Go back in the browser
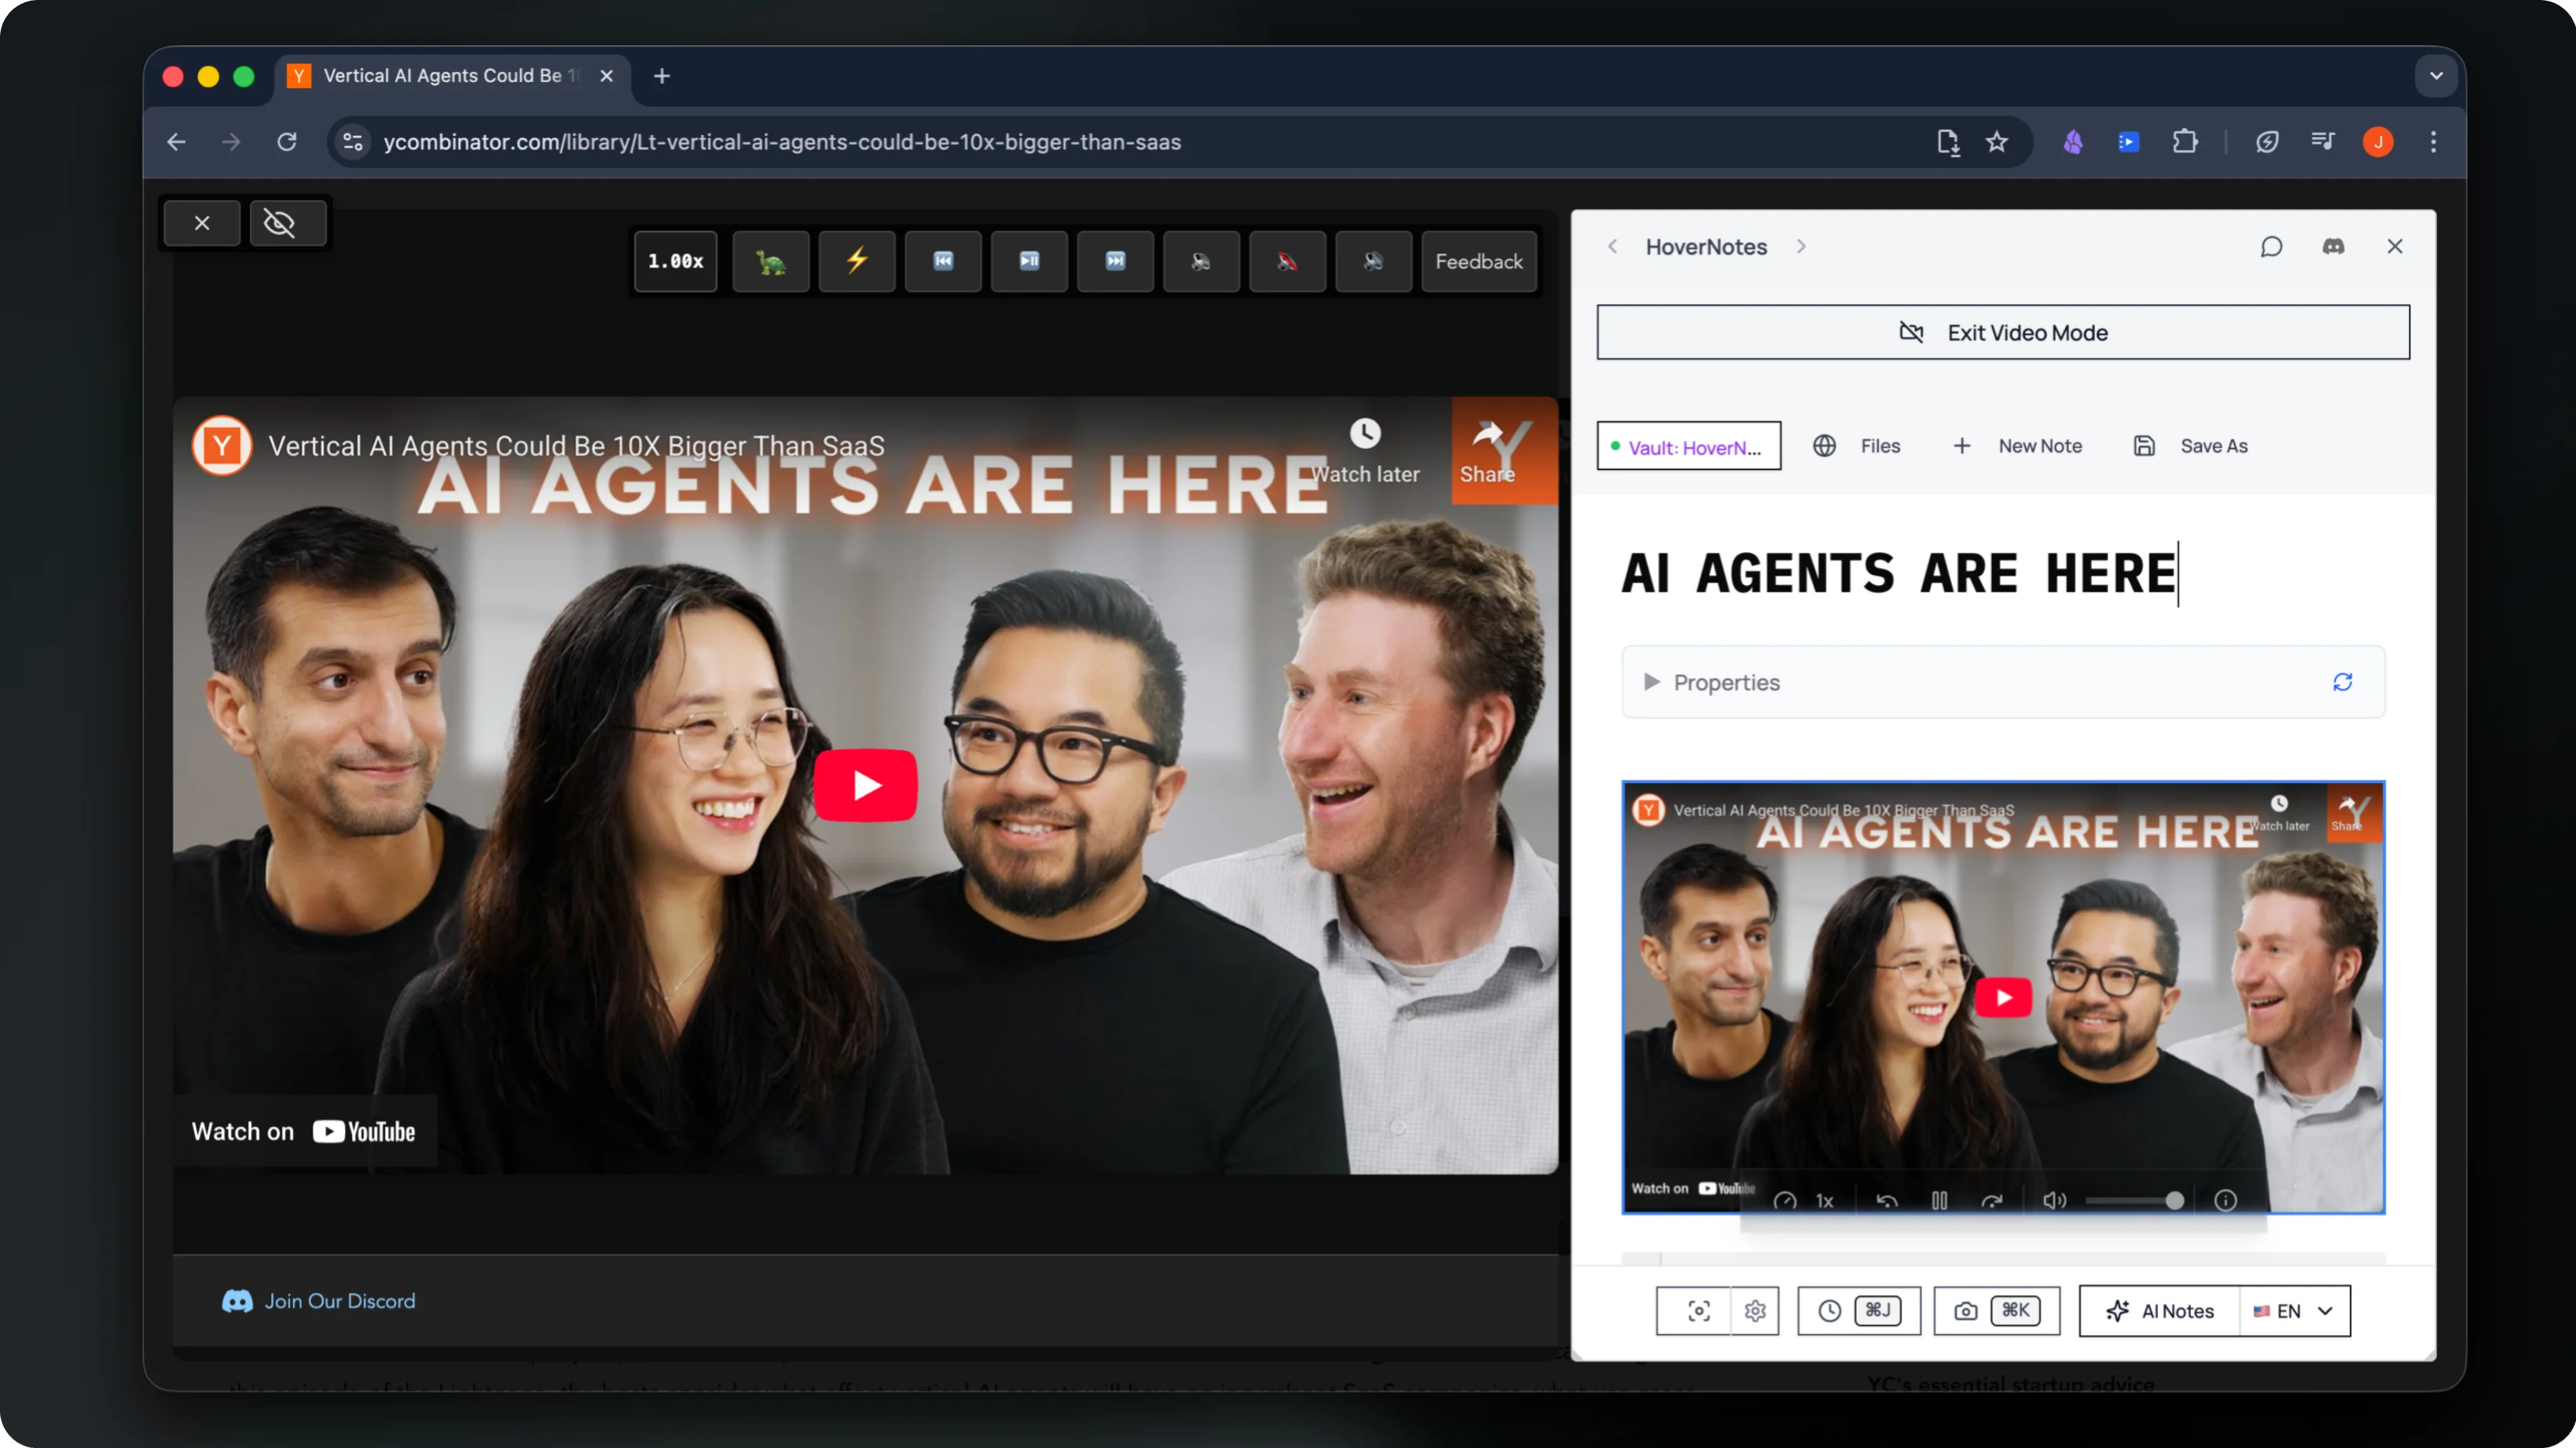2576x1448 pixels. point(176,142)
